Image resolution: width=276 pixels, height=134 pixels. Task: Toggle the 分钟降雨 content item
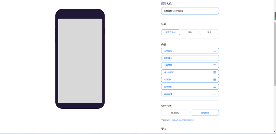point(190,58)
